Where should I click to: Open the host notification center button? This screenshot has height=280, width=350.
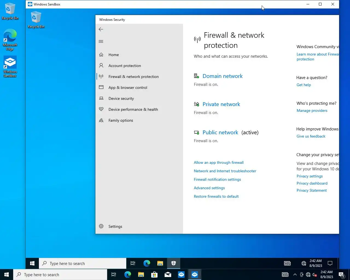click(x=341, y=275)
